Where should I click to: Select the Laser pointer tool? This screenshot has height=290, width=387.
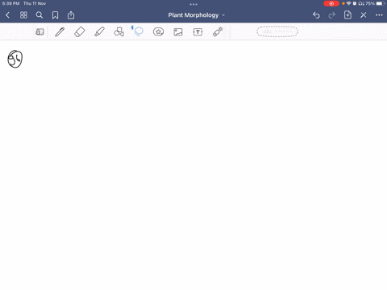[218, 31]
